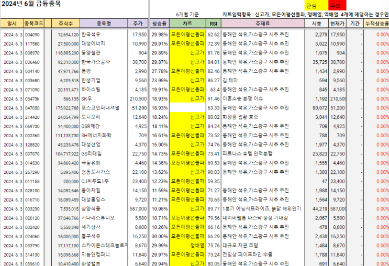Image resolution: width=389 pixels, height=266 pixels.
Task: Select stock name 삼양식품
Action: point(91,209)
